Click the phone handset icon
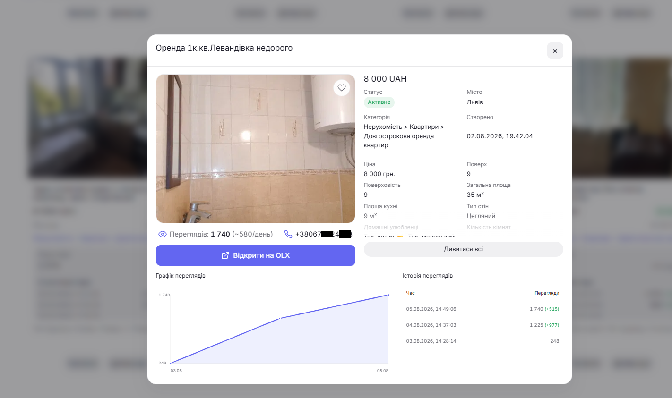The height and width of the screenshot is (398, 672). pos(288,234)
